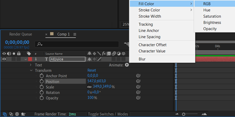Hide the AEJuice layer with eye icon
The width and height of the screenshot is (235, 117).
(4, 59)
